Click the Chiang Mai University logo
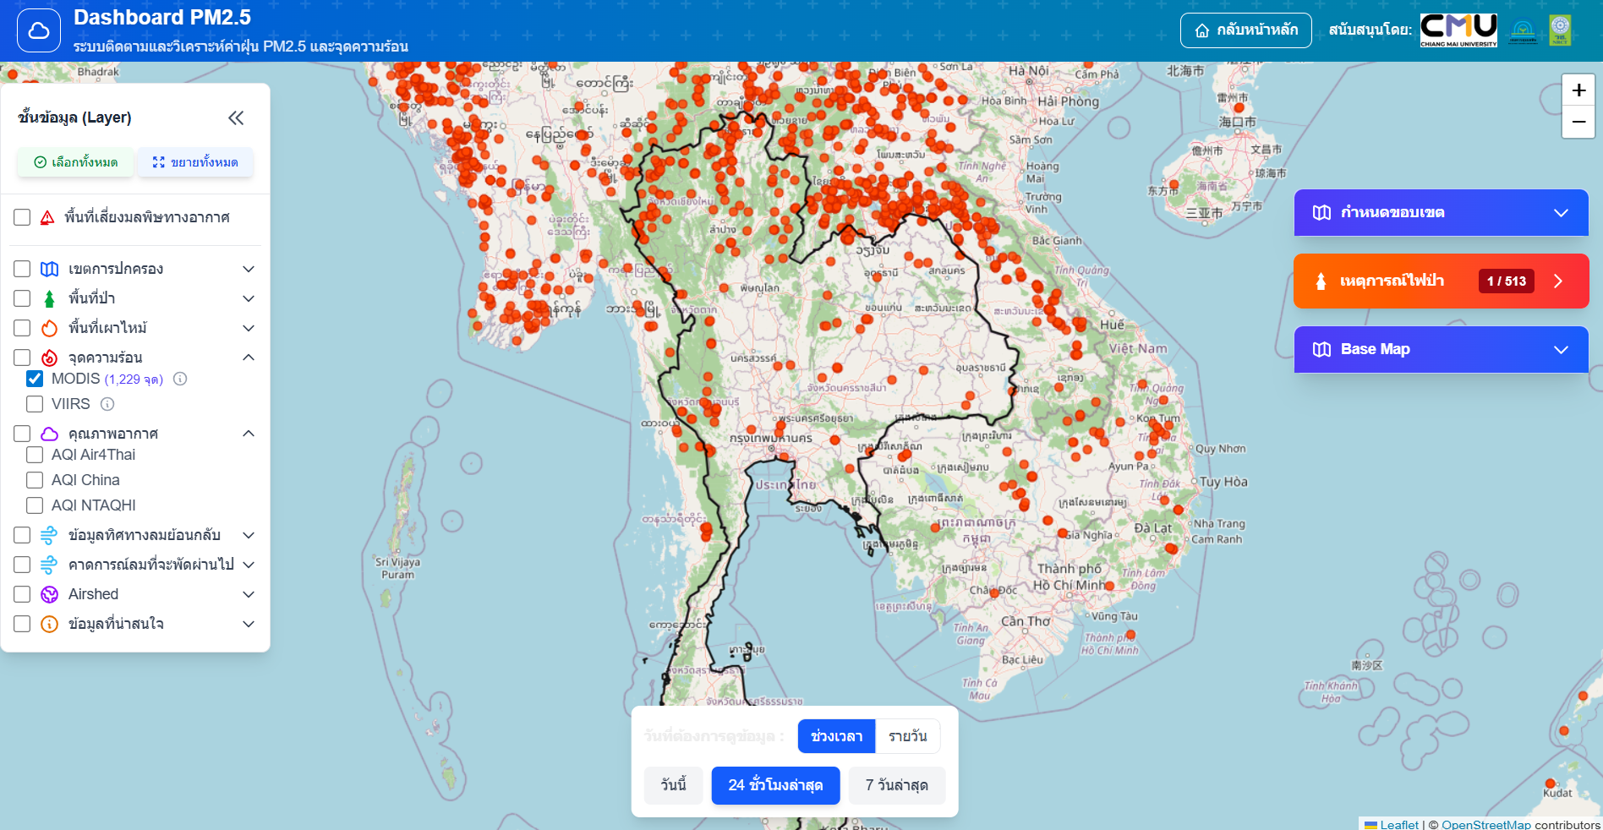 pyautogui.click(x=1458, y=30)
